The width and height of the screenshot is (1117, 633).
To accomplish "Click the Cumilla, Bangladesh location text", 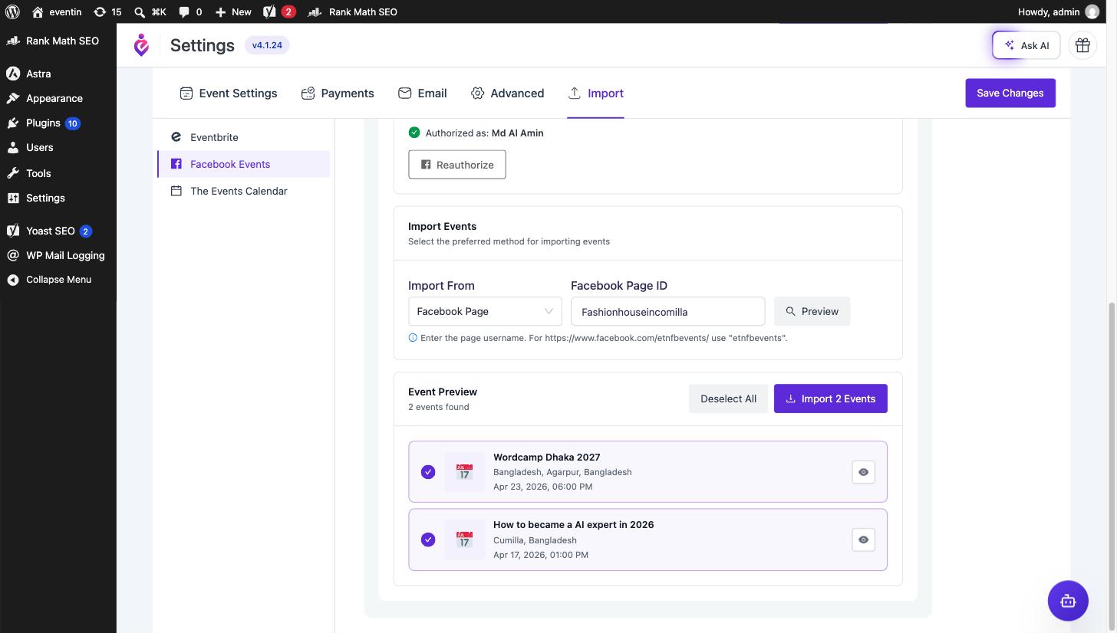I will (x=535, y=540).
